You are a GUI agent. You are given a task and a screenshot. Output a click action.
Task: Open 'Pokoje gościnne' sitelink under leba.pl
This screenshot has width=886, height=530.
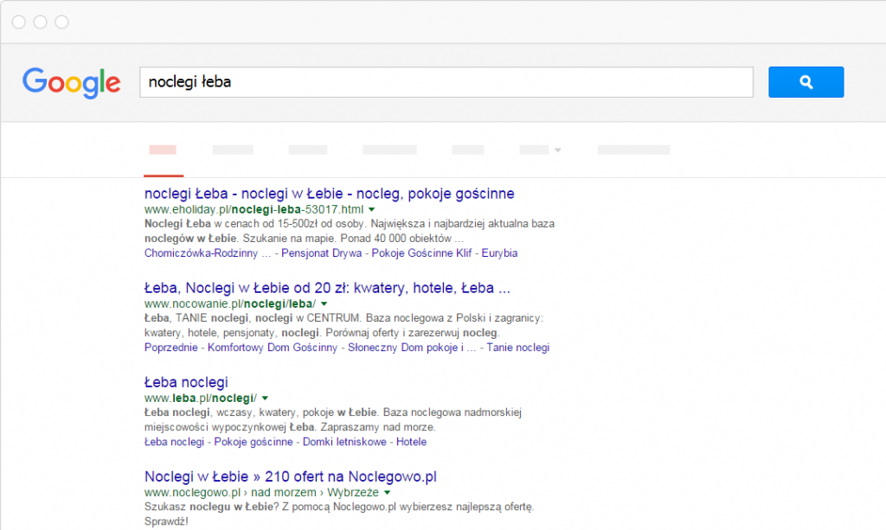(254, 442)
